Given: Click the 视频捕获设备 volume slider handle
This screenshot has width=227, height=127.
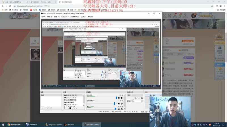Looking at the screenshot, I should (115, 104).
